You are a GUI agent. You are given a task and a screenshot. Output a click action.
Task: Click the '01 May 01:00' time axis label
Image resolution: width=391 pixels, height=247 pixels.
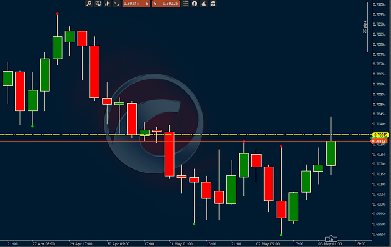coord(181,244)
